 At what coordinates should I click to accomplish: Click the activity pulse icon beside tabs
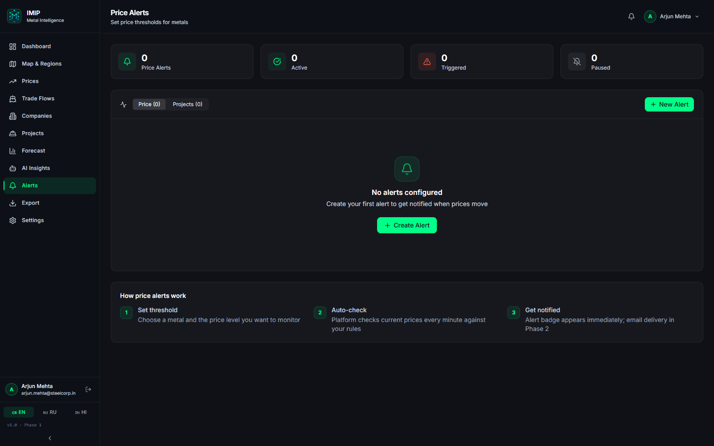[124, 104]
